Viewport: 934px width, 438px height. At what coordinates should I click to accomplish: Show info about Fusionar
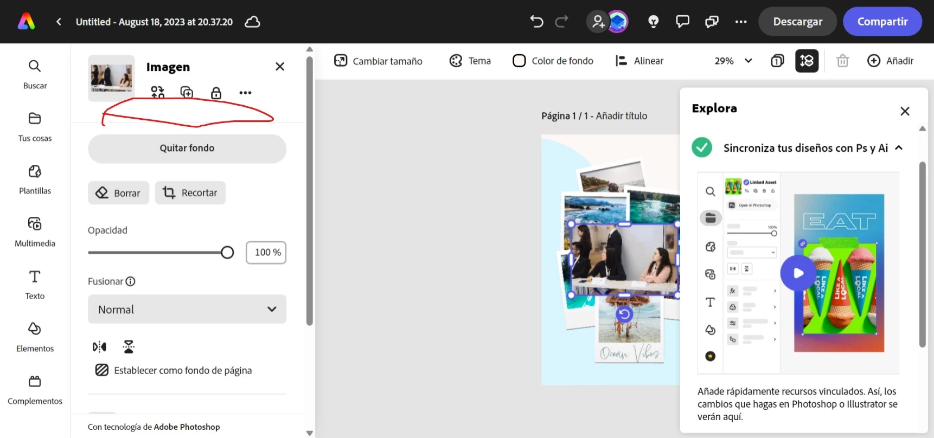130,281
